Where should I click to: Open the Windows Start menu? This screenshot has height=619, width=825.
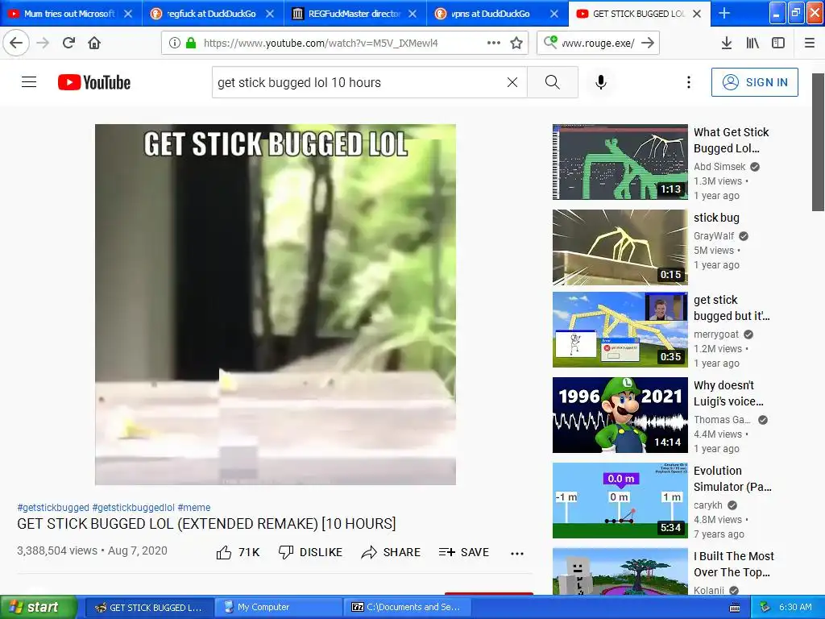(39, 608)
